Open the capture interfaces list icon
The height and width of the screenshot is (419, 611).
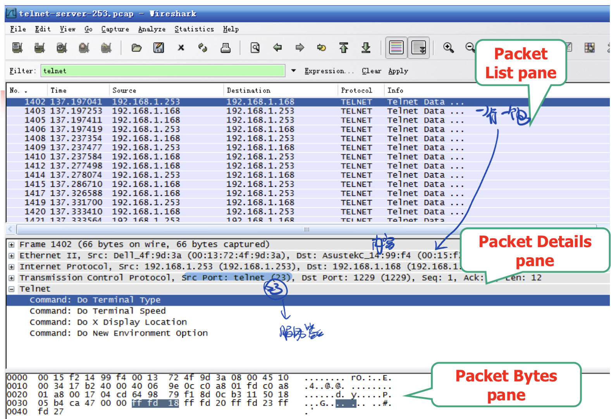click(17, 48)
